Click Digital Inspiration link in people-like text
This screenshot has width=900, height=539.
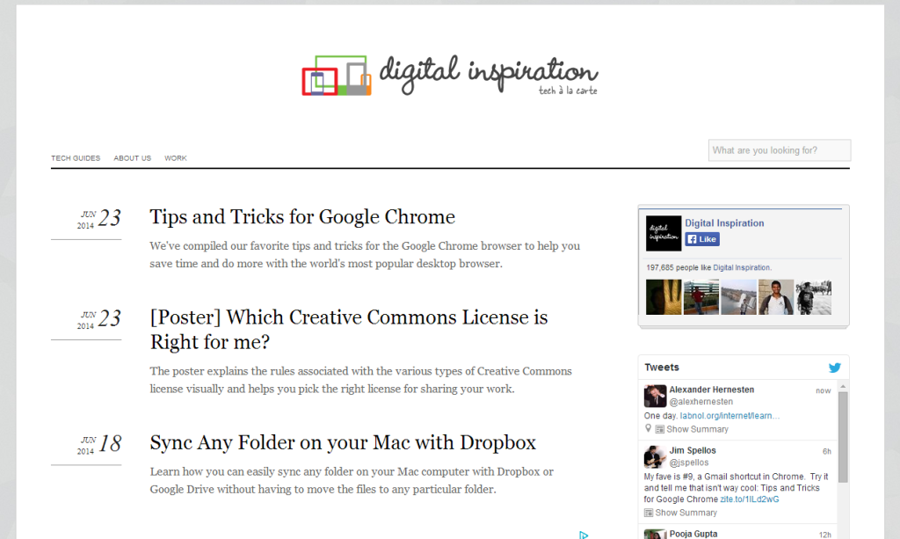click(x=741, y=267)
